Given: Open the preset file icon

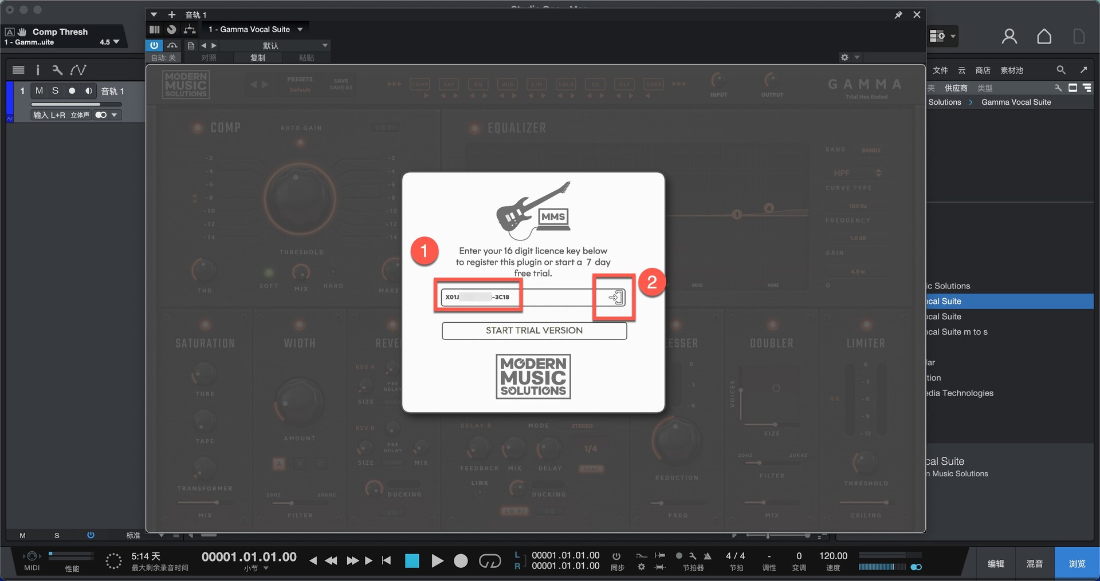Looking at the screenshot, I should (191, 45).
